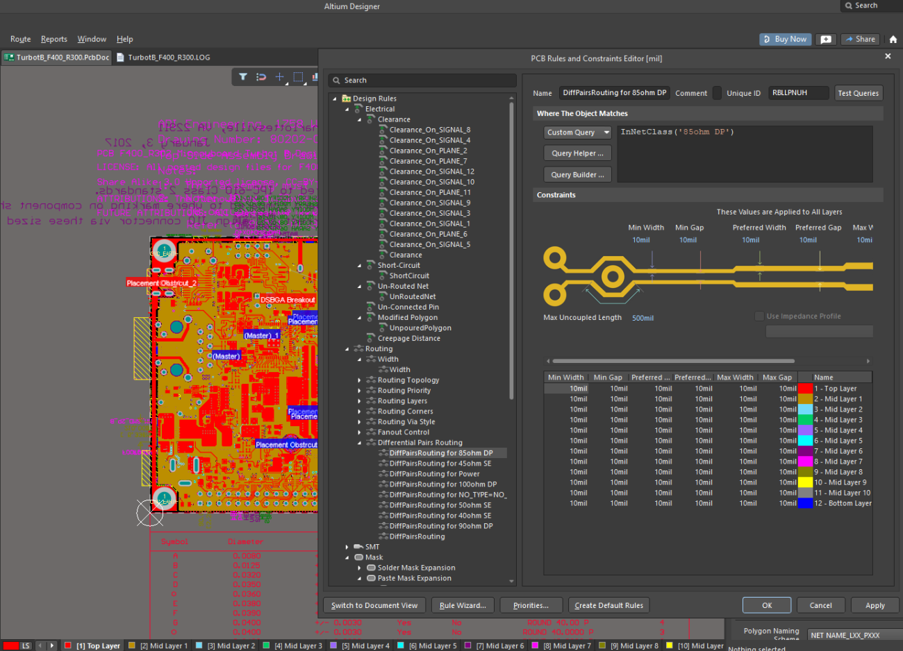Expand the SMT rules category
Screen dimensions: 903x651
347,547
